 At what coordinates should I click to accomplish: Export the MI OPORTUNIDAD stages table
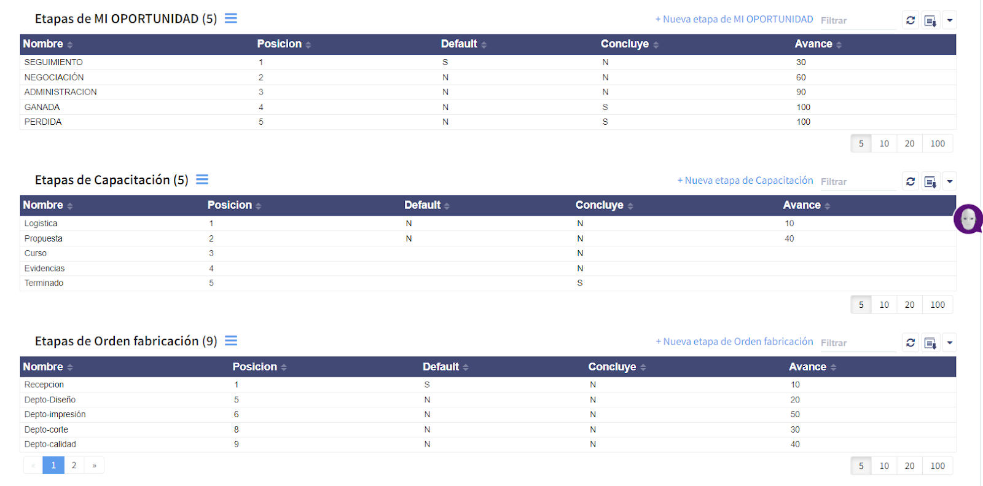(x=931, y=20)
